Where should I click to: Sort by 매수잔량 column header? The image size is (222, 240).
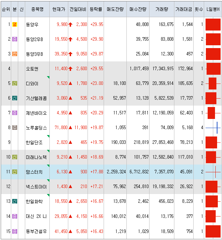(x=138, y=9)
